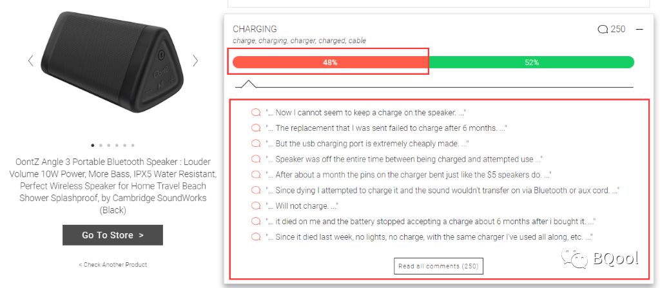Click Read all comments (250)

click(438, 266)
